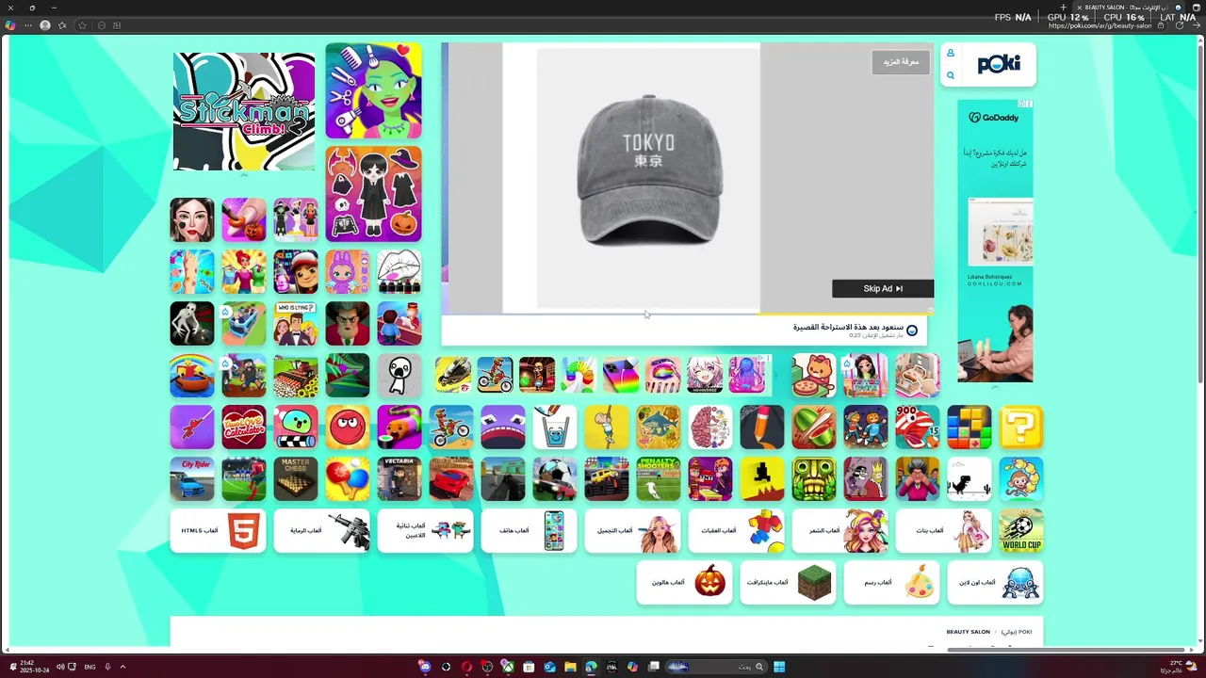This screenshot has width=1206, height=678.
Task: Open the Windows Start button
Action: [779, 667]
